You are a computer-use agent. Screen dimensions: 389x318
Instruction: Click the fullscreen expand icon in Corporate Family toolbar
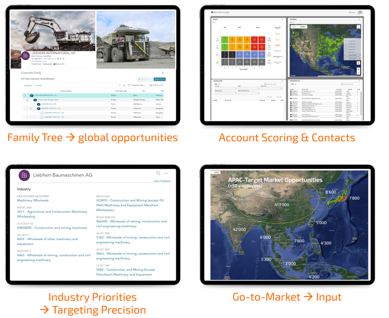[x=124, y=85]
